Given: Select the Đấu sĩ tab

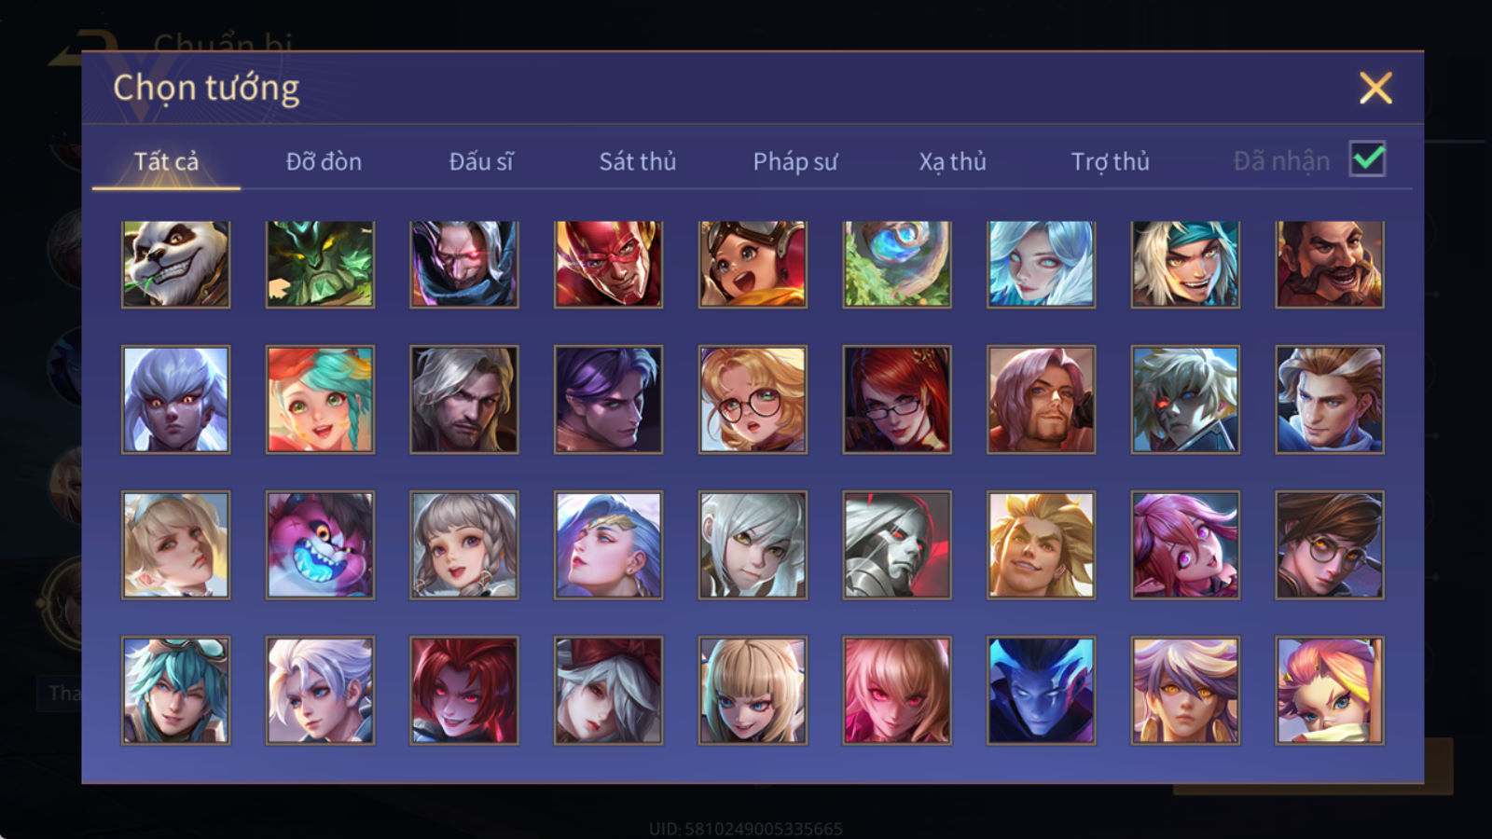Looking at the screenshot, I should tap(481, 161).
